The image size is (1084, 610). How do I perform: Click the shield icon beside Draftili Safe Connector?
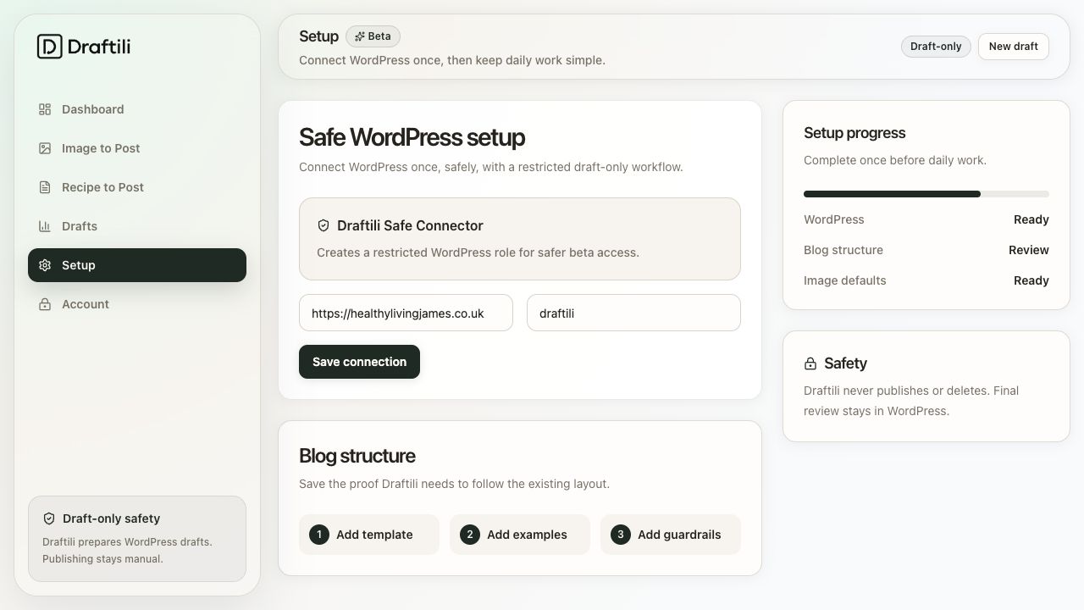click(x=324, y=225)
